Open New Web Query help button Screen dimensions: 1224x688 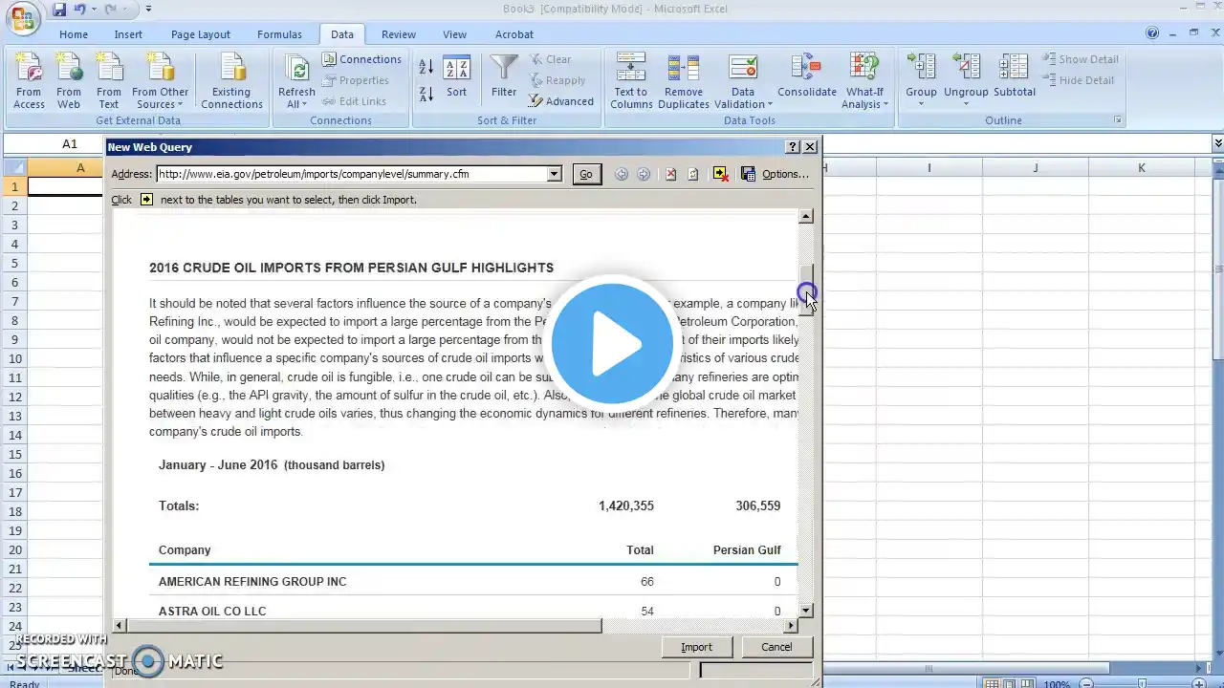pos(793,147)
